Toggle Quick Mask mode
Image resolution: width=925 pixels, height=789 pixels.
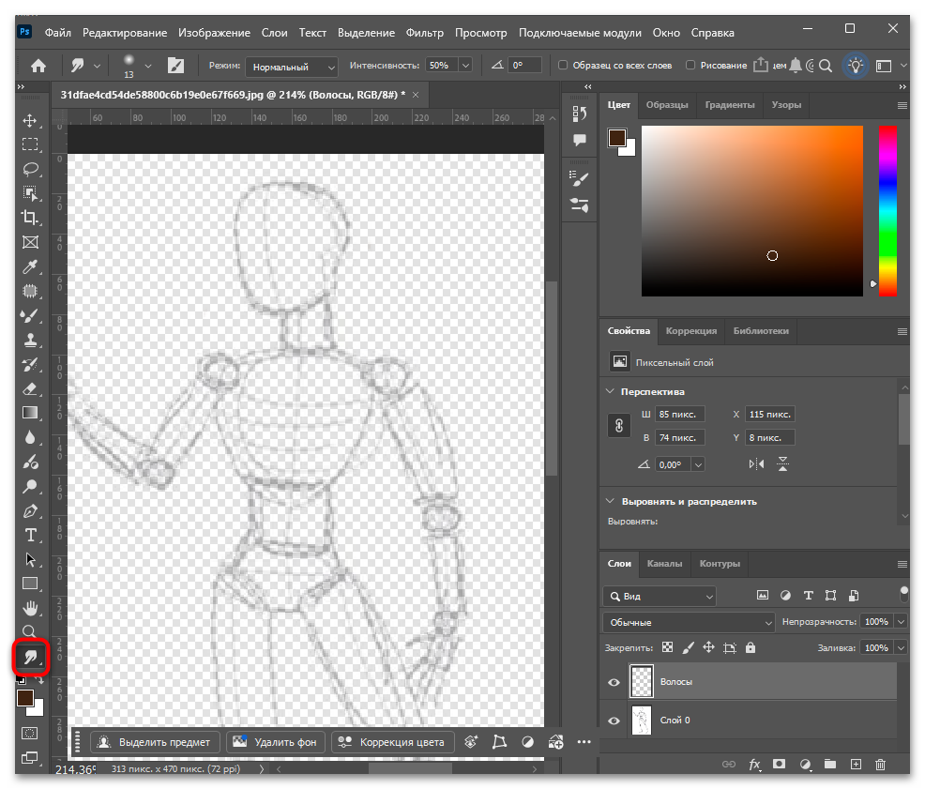(29, 734)
